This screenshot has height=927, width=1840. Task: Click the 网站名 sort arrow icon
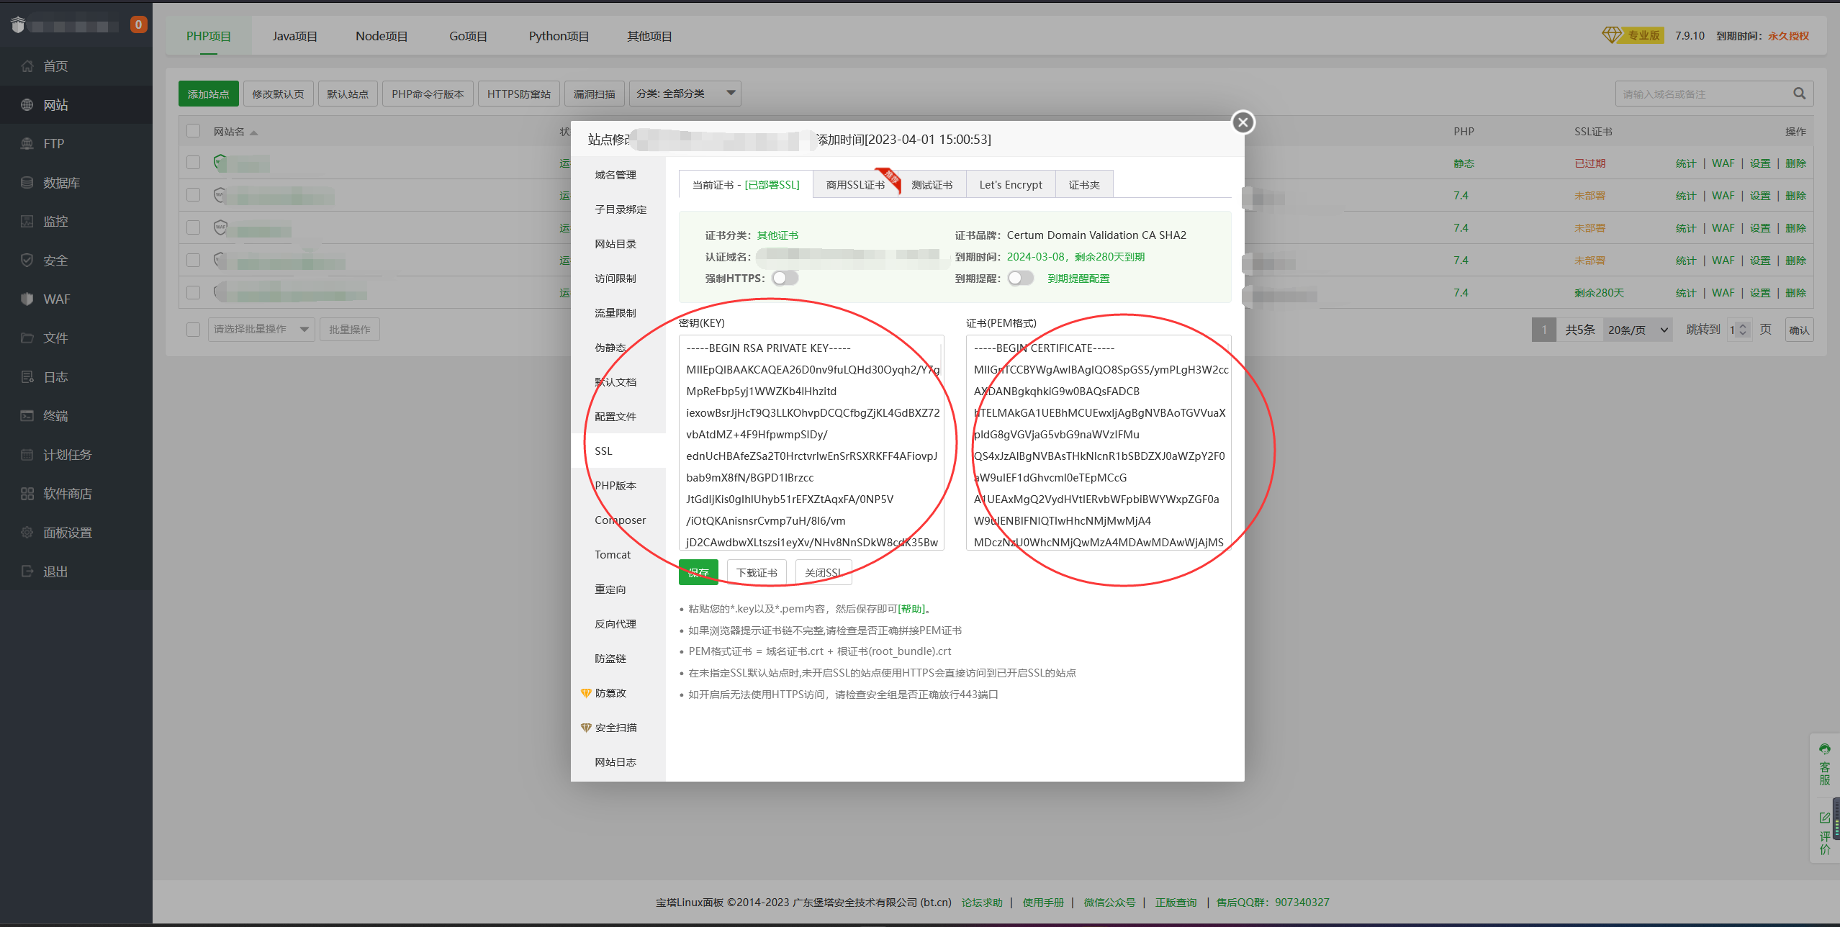tap(253, 132)
